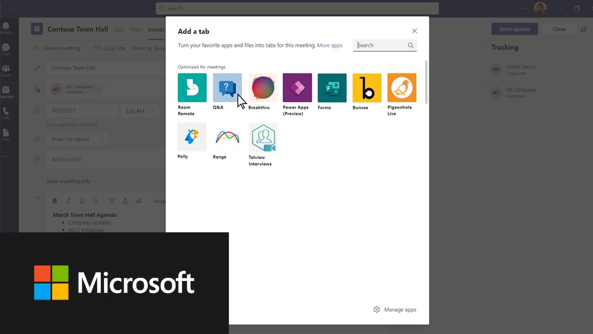The width and height of the screenshot is (593, 334).
Task: Open Calendar in Teams sidebar
Action: click(6, 92)
